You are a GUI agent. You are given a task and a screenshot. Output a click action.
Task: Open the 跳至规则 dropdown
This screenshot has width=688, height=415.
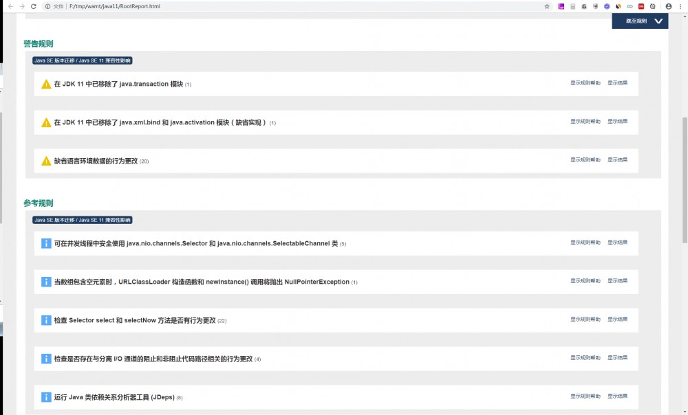pyautogui.click(x=640, y=21)
